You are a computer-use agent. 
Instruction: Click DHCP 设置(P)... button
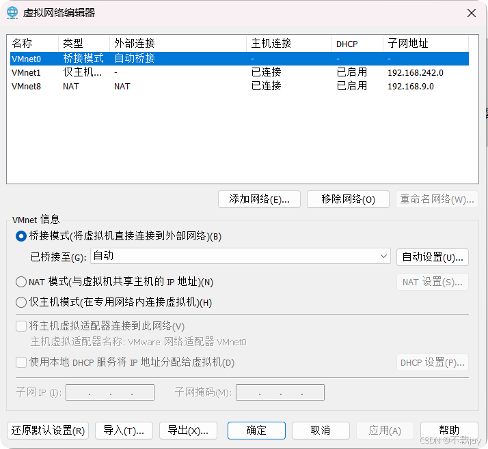coord(432,362)
